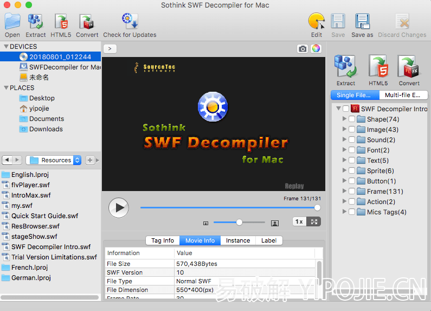The height and width of the screenshot is (311, 431).
Task: Check the Shape(74) checkbox
Action: coord(352,119)
